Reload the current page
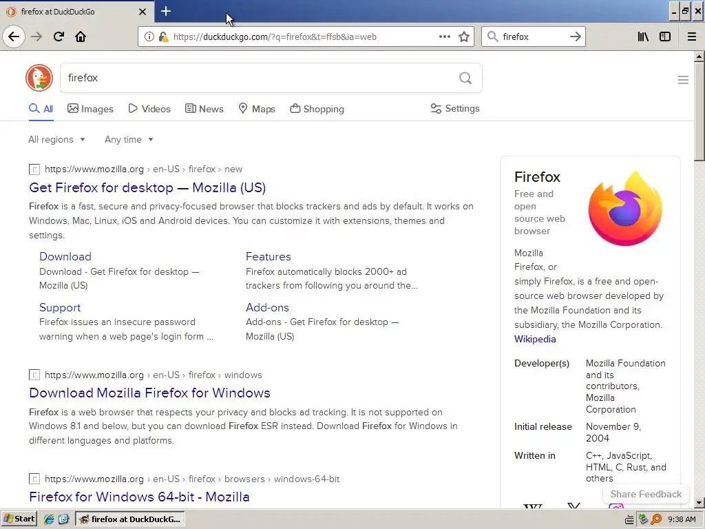705x529 pixels. click(59, 37)
